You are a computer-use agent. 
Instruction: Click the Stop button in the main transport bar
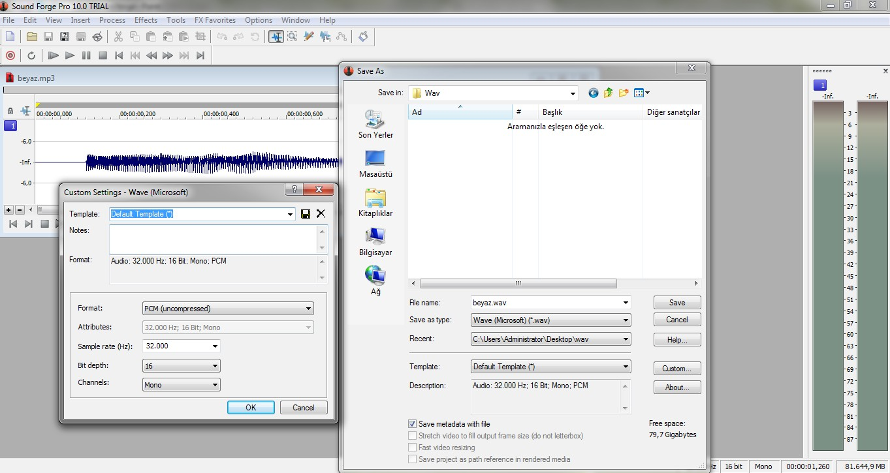point(103,55)
